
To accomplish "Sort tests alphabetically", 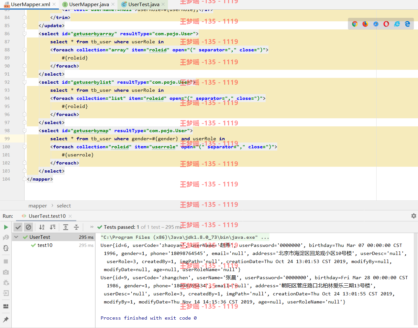I will [x=42, y=227].
